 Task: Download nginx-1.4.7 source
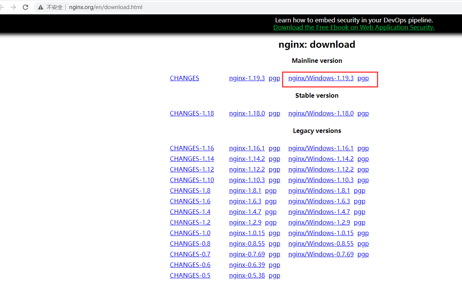point(245,212)
